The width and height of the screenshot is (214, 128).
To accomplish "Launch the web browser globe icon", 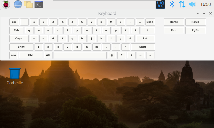I will tap(18, 4).
